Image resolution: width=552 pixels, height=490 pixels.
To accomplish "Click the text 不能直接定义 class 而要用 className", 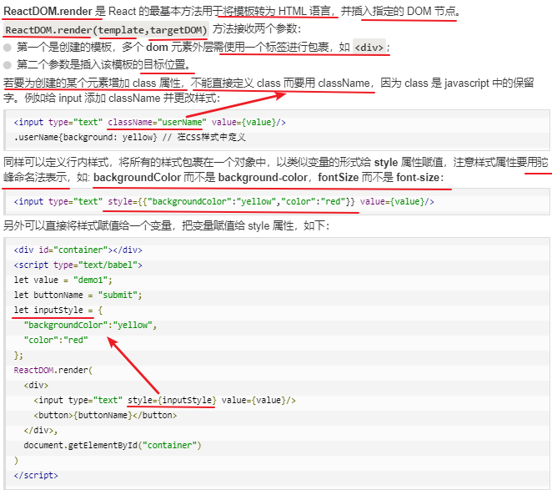I will tap(280, 83).
